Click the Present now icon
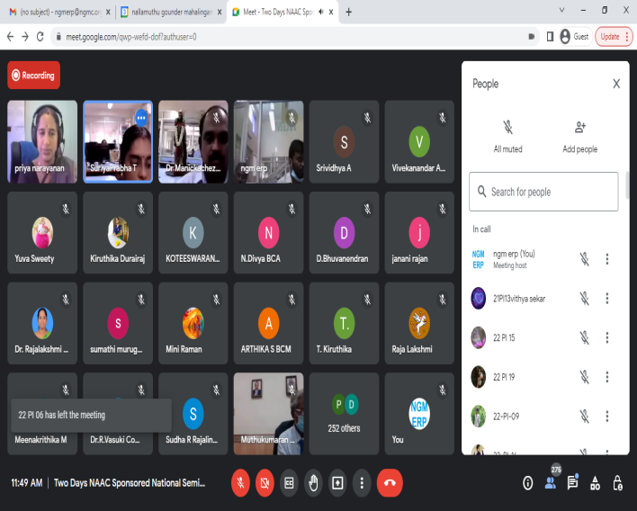Viewport: 637px width, 511px height. pyautogui.click(x=337, y=482)
